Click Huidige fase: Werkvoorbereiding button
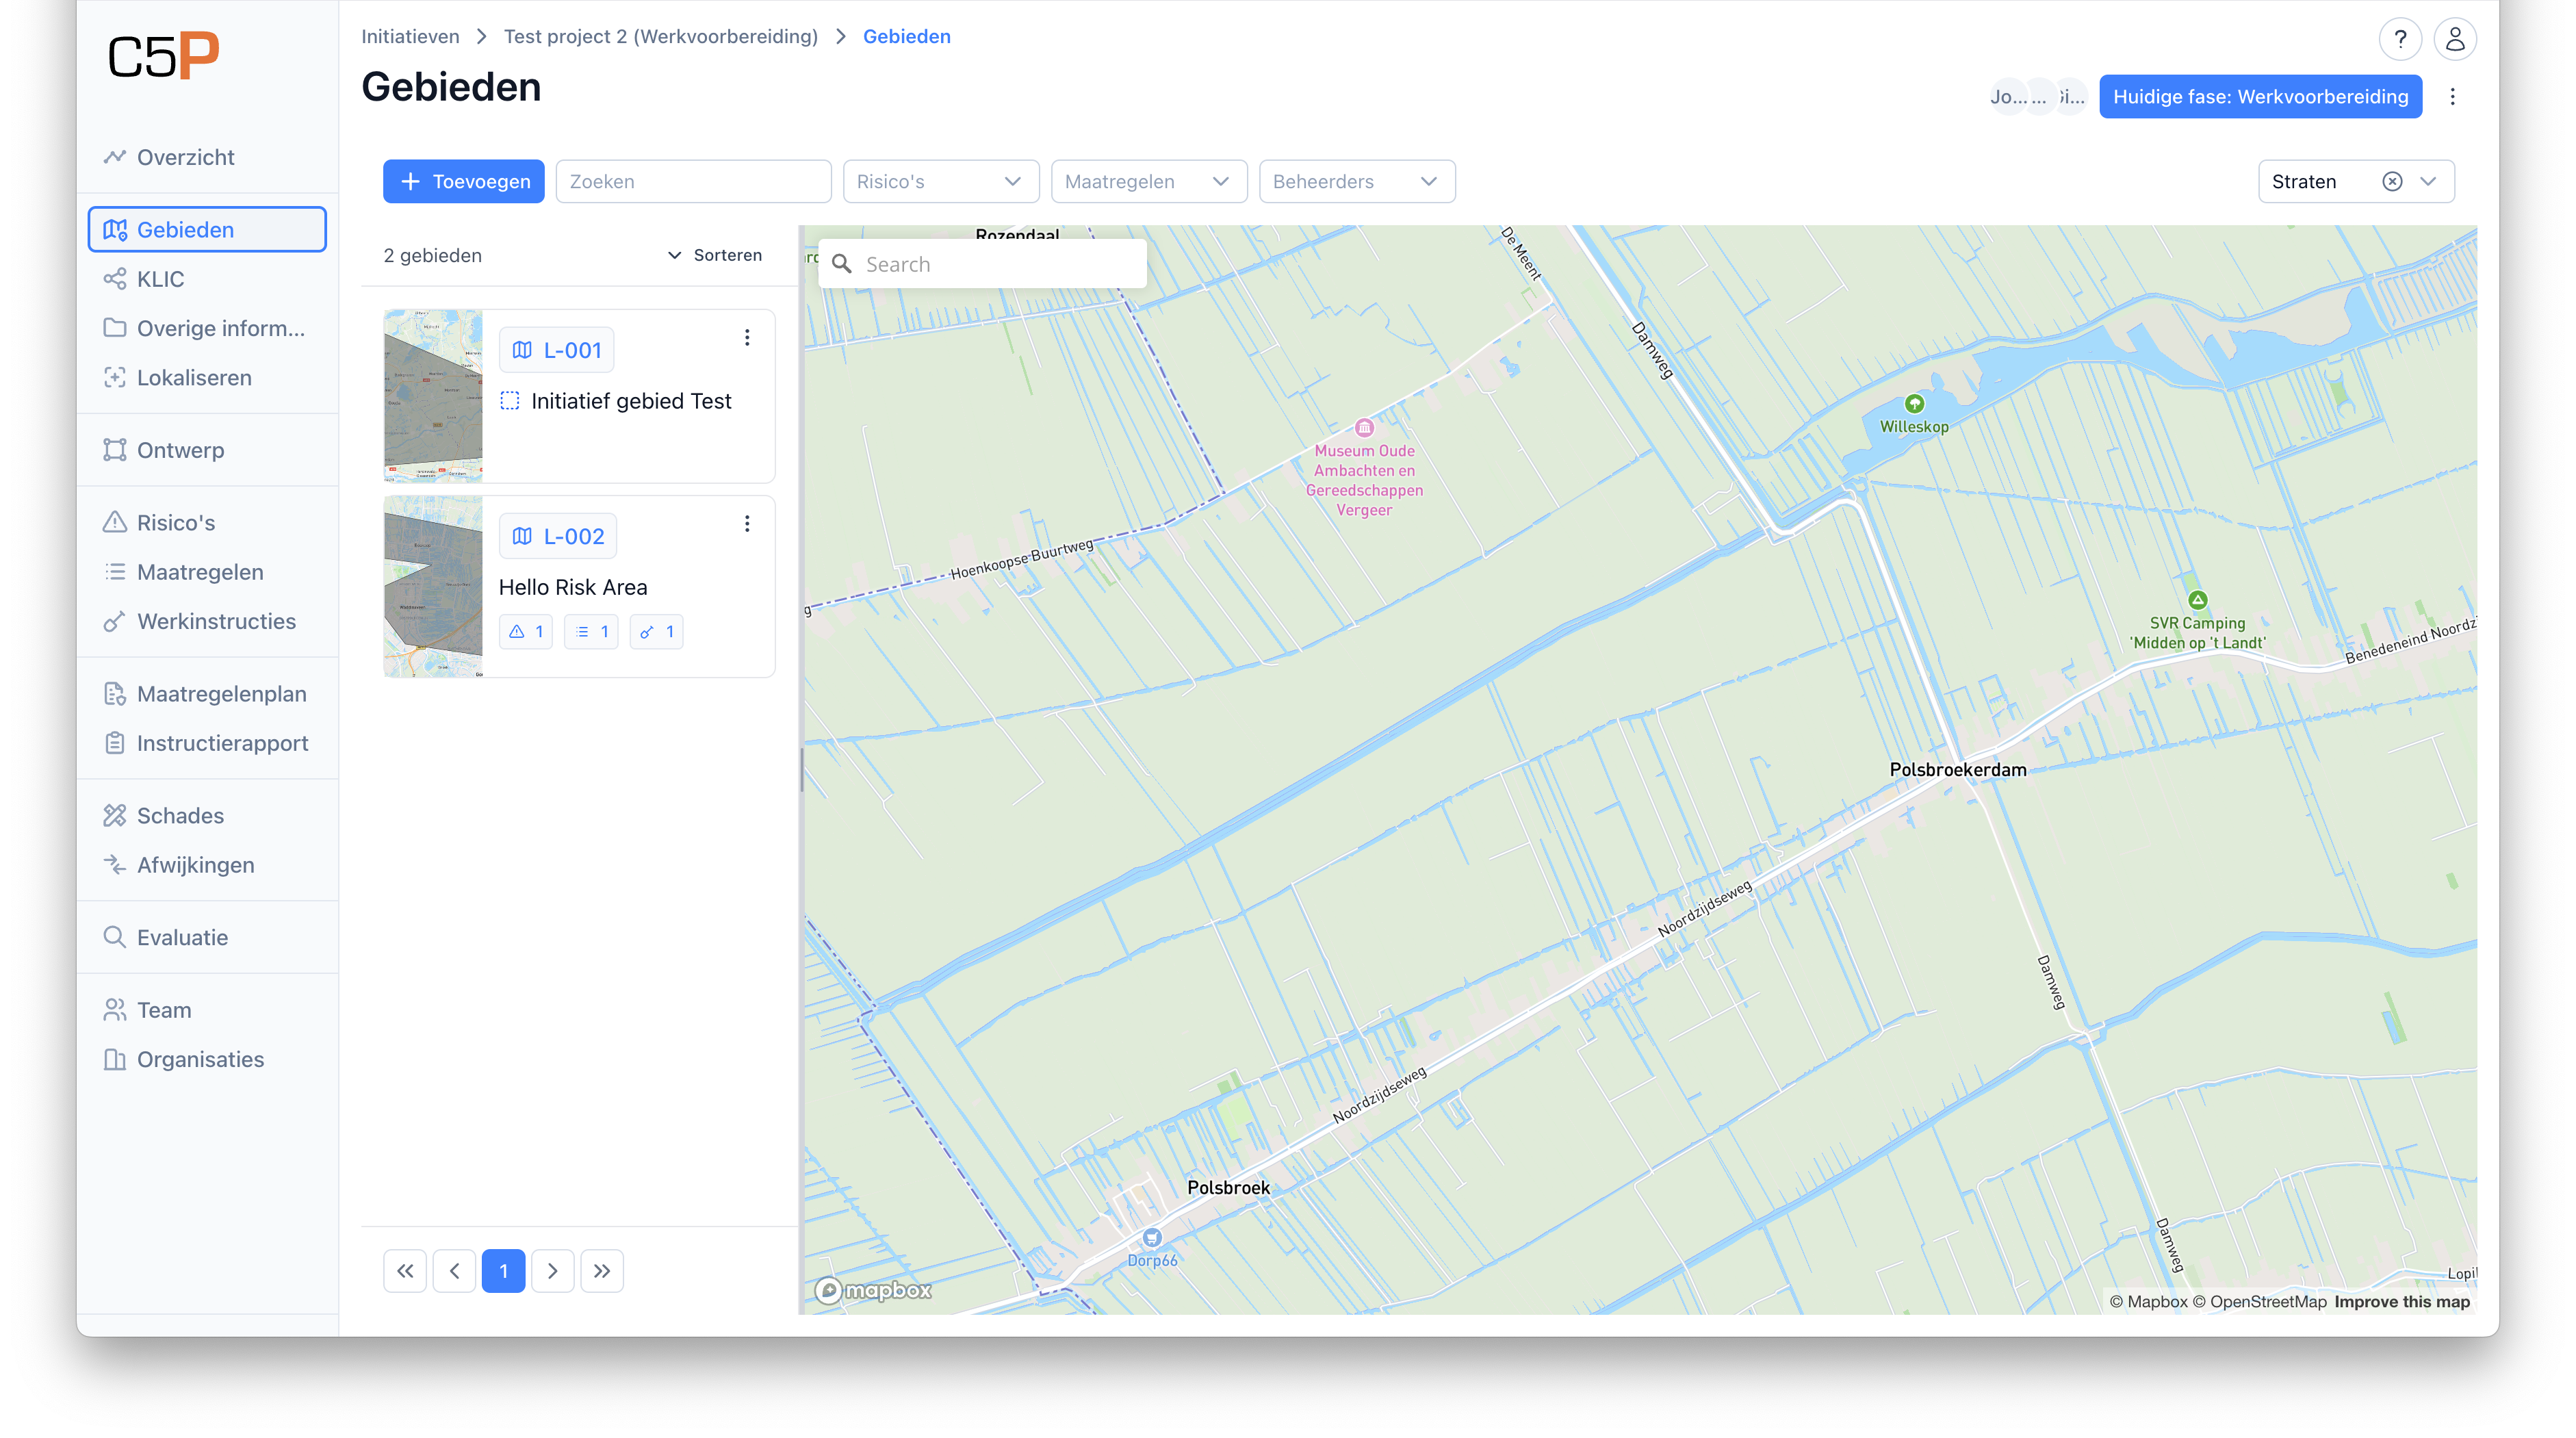The height and width of the screenshot is (1438, 2576). 2260,97
